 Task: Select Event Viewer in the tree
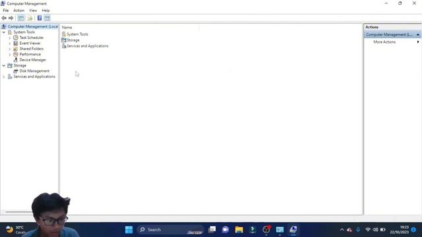coord(30,43)
